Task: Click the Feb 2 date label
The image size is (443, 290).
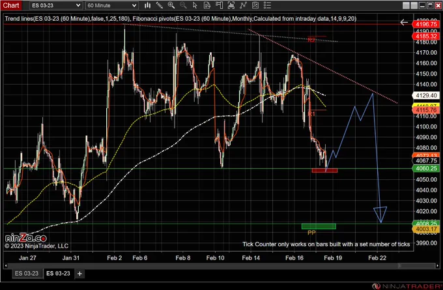Action: pos(115,258)
